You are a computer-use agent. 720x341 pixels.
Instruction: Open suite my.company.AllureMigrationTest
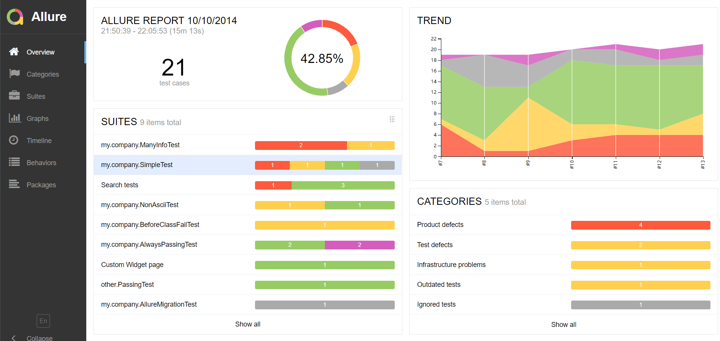click(248, 304)
